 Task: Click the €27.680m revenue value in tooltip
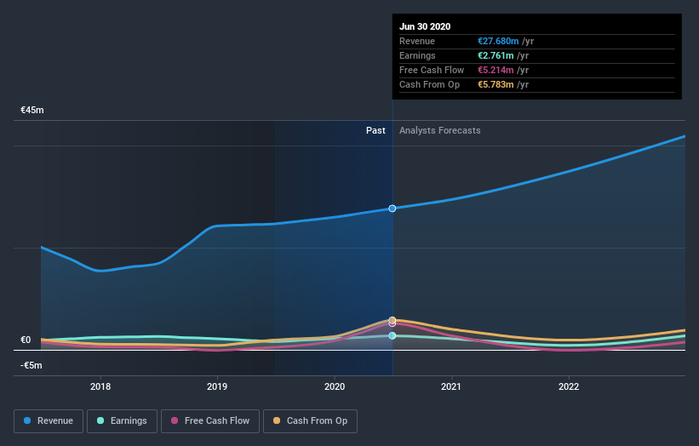tap(498, 41)
